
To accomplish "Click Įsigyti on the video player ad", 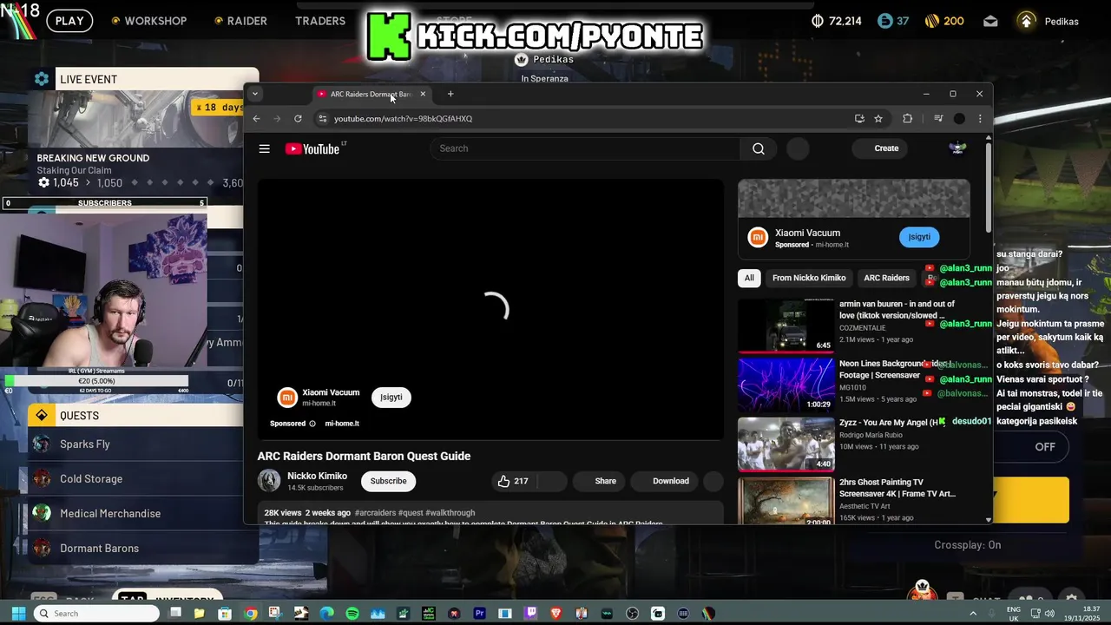I will (391, 398).
